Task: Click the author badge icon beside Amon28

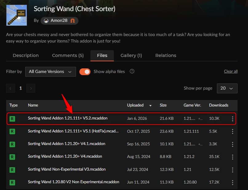Action: [73, 21]
